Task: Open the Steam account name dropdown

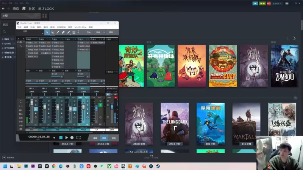Action: 277,3
